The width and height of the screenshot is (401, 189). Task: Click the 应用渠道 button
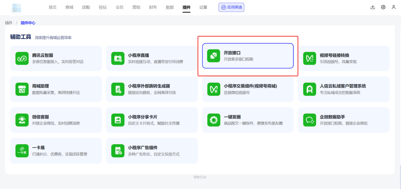coord(231,7)
